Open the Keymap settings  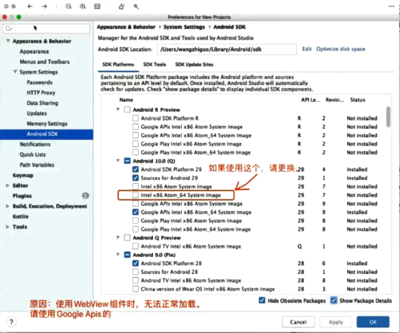point(23,175)
